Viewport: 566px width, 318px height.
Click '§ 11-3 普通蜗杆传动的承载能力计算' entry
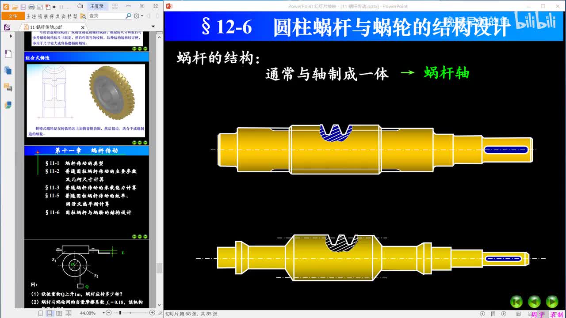[x=91, y=188]
